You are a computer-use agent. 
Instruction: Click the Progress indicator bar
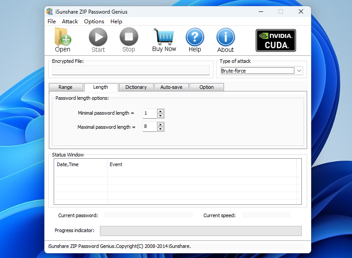[x=201, y=231]
